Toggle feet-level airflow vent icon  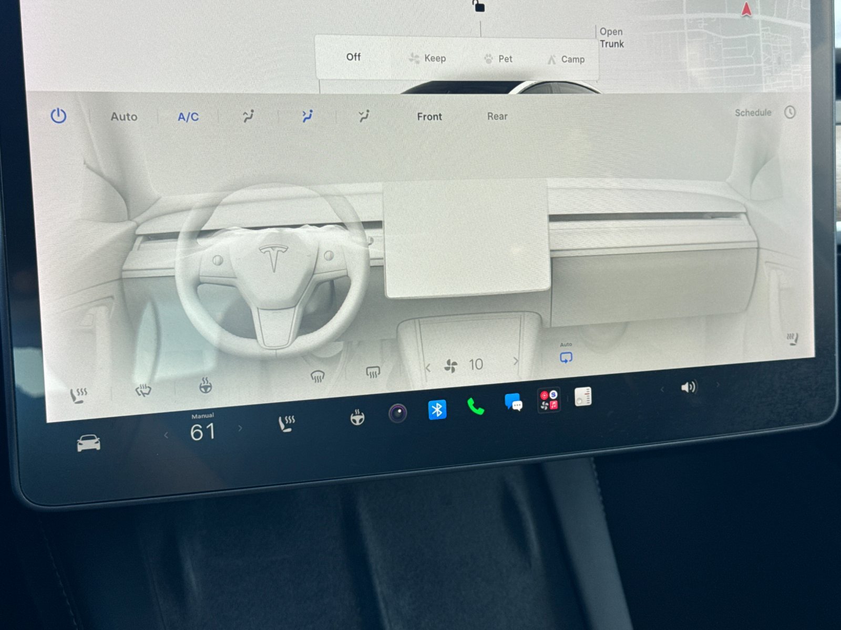364,115
